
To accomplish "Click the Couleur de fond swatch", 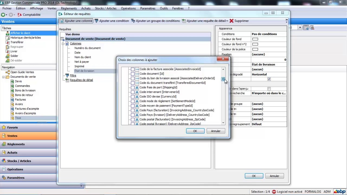I will (255, 39).
